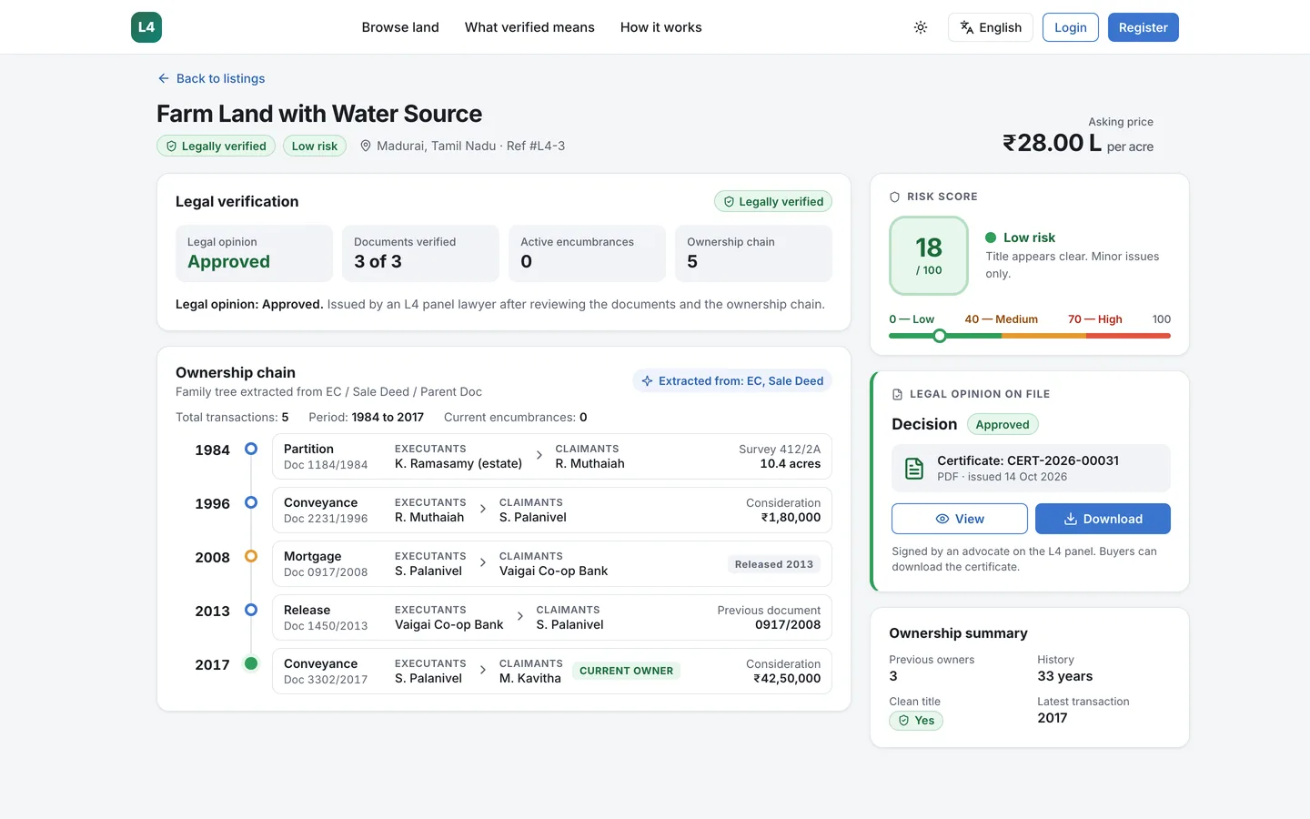The width and height of the screenshot is (1310, 819).
Task: Go back via Back to listings link
Action: tap(211, 78)
